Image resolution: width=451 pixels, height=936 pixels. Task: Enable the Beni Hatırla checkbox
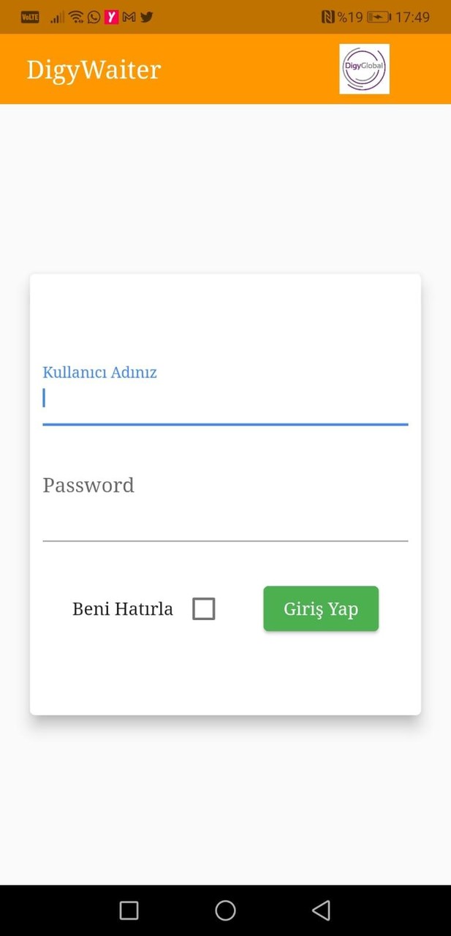[203, 608]
